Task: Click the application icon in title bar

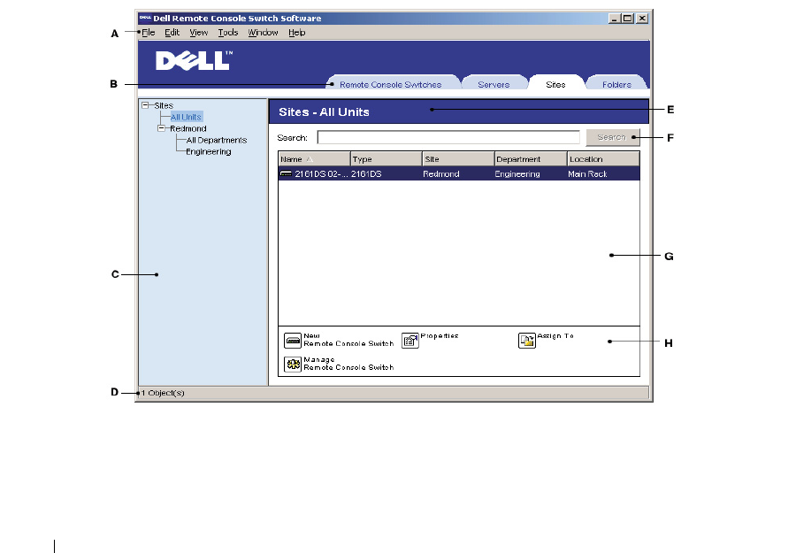Action: pyautogui.click(x=145, y=18)
